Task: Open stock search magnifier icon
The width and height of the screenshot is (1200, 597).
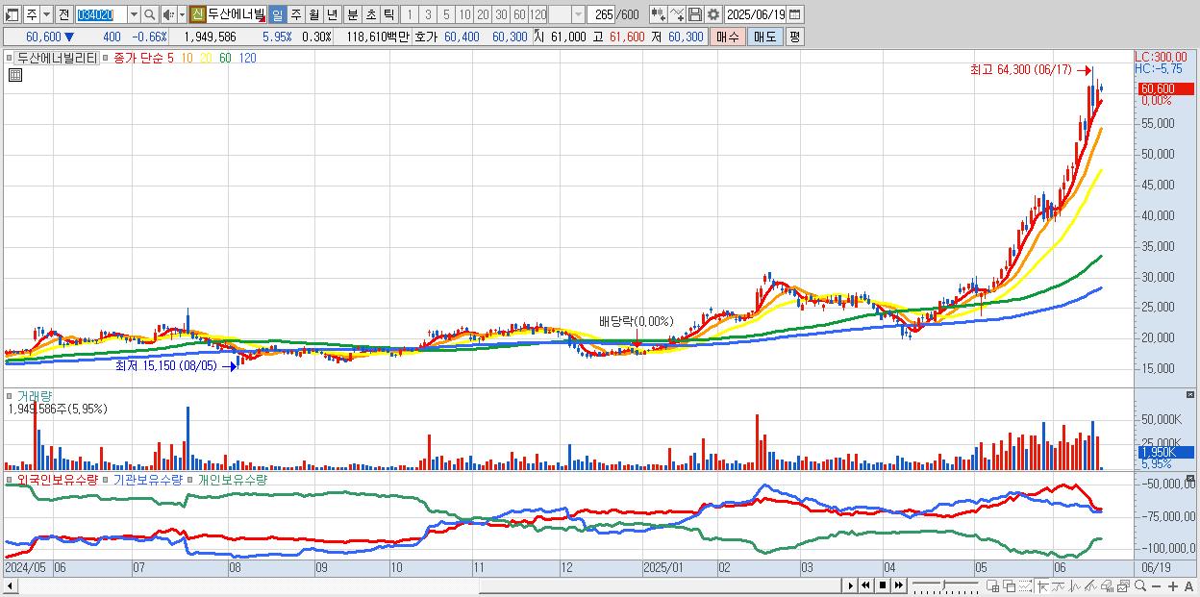Action: (150, 14)
